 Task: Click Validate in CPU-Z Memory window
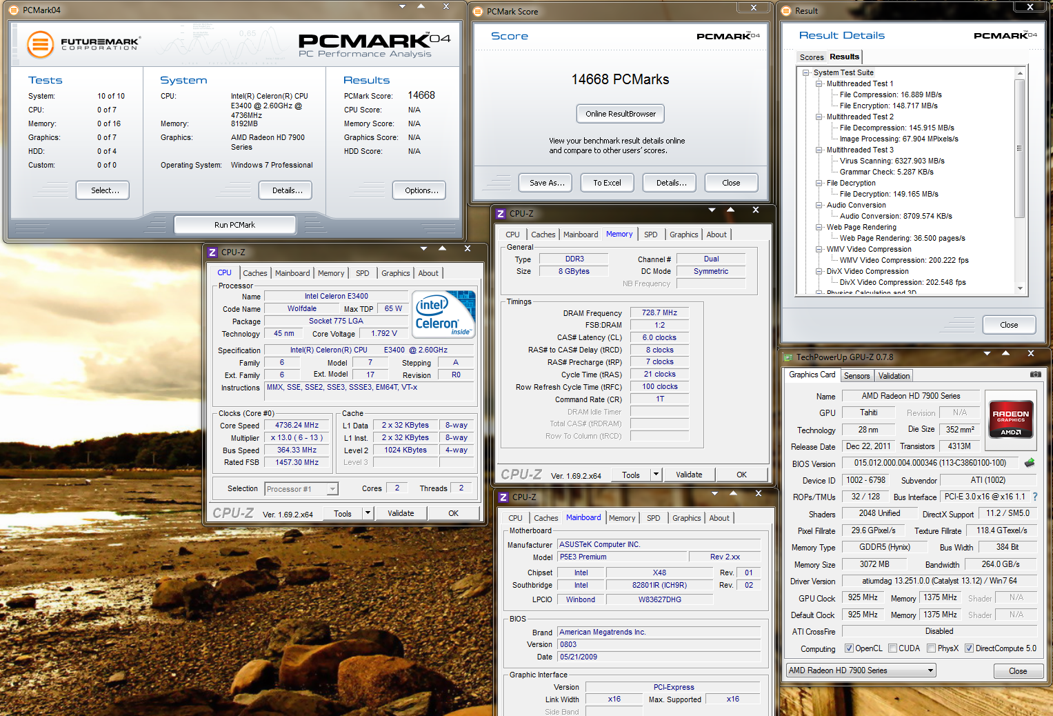(689, 475)
